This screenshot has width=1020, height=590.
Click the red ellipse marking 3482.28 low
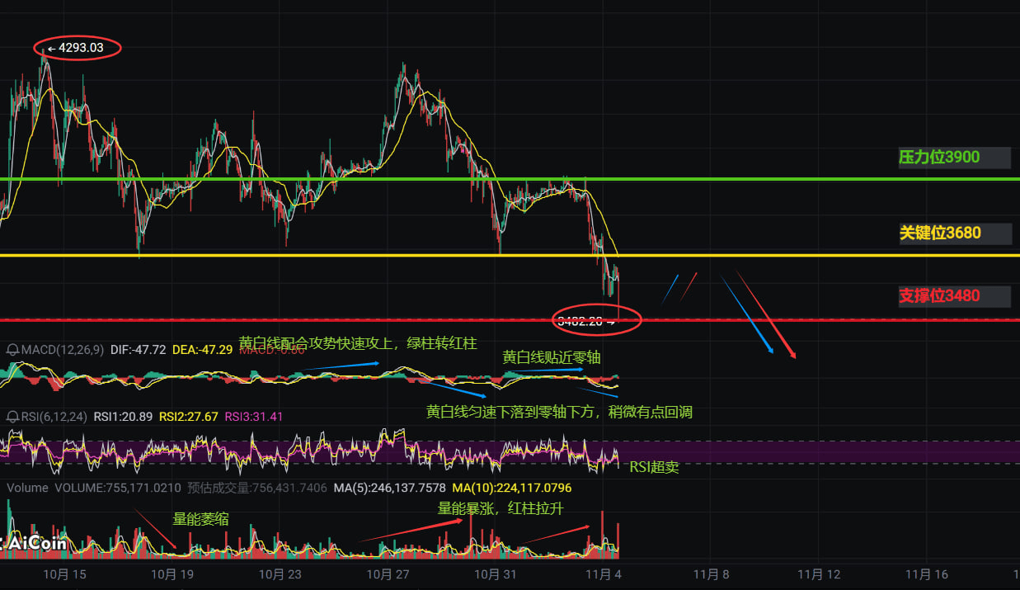597,321
